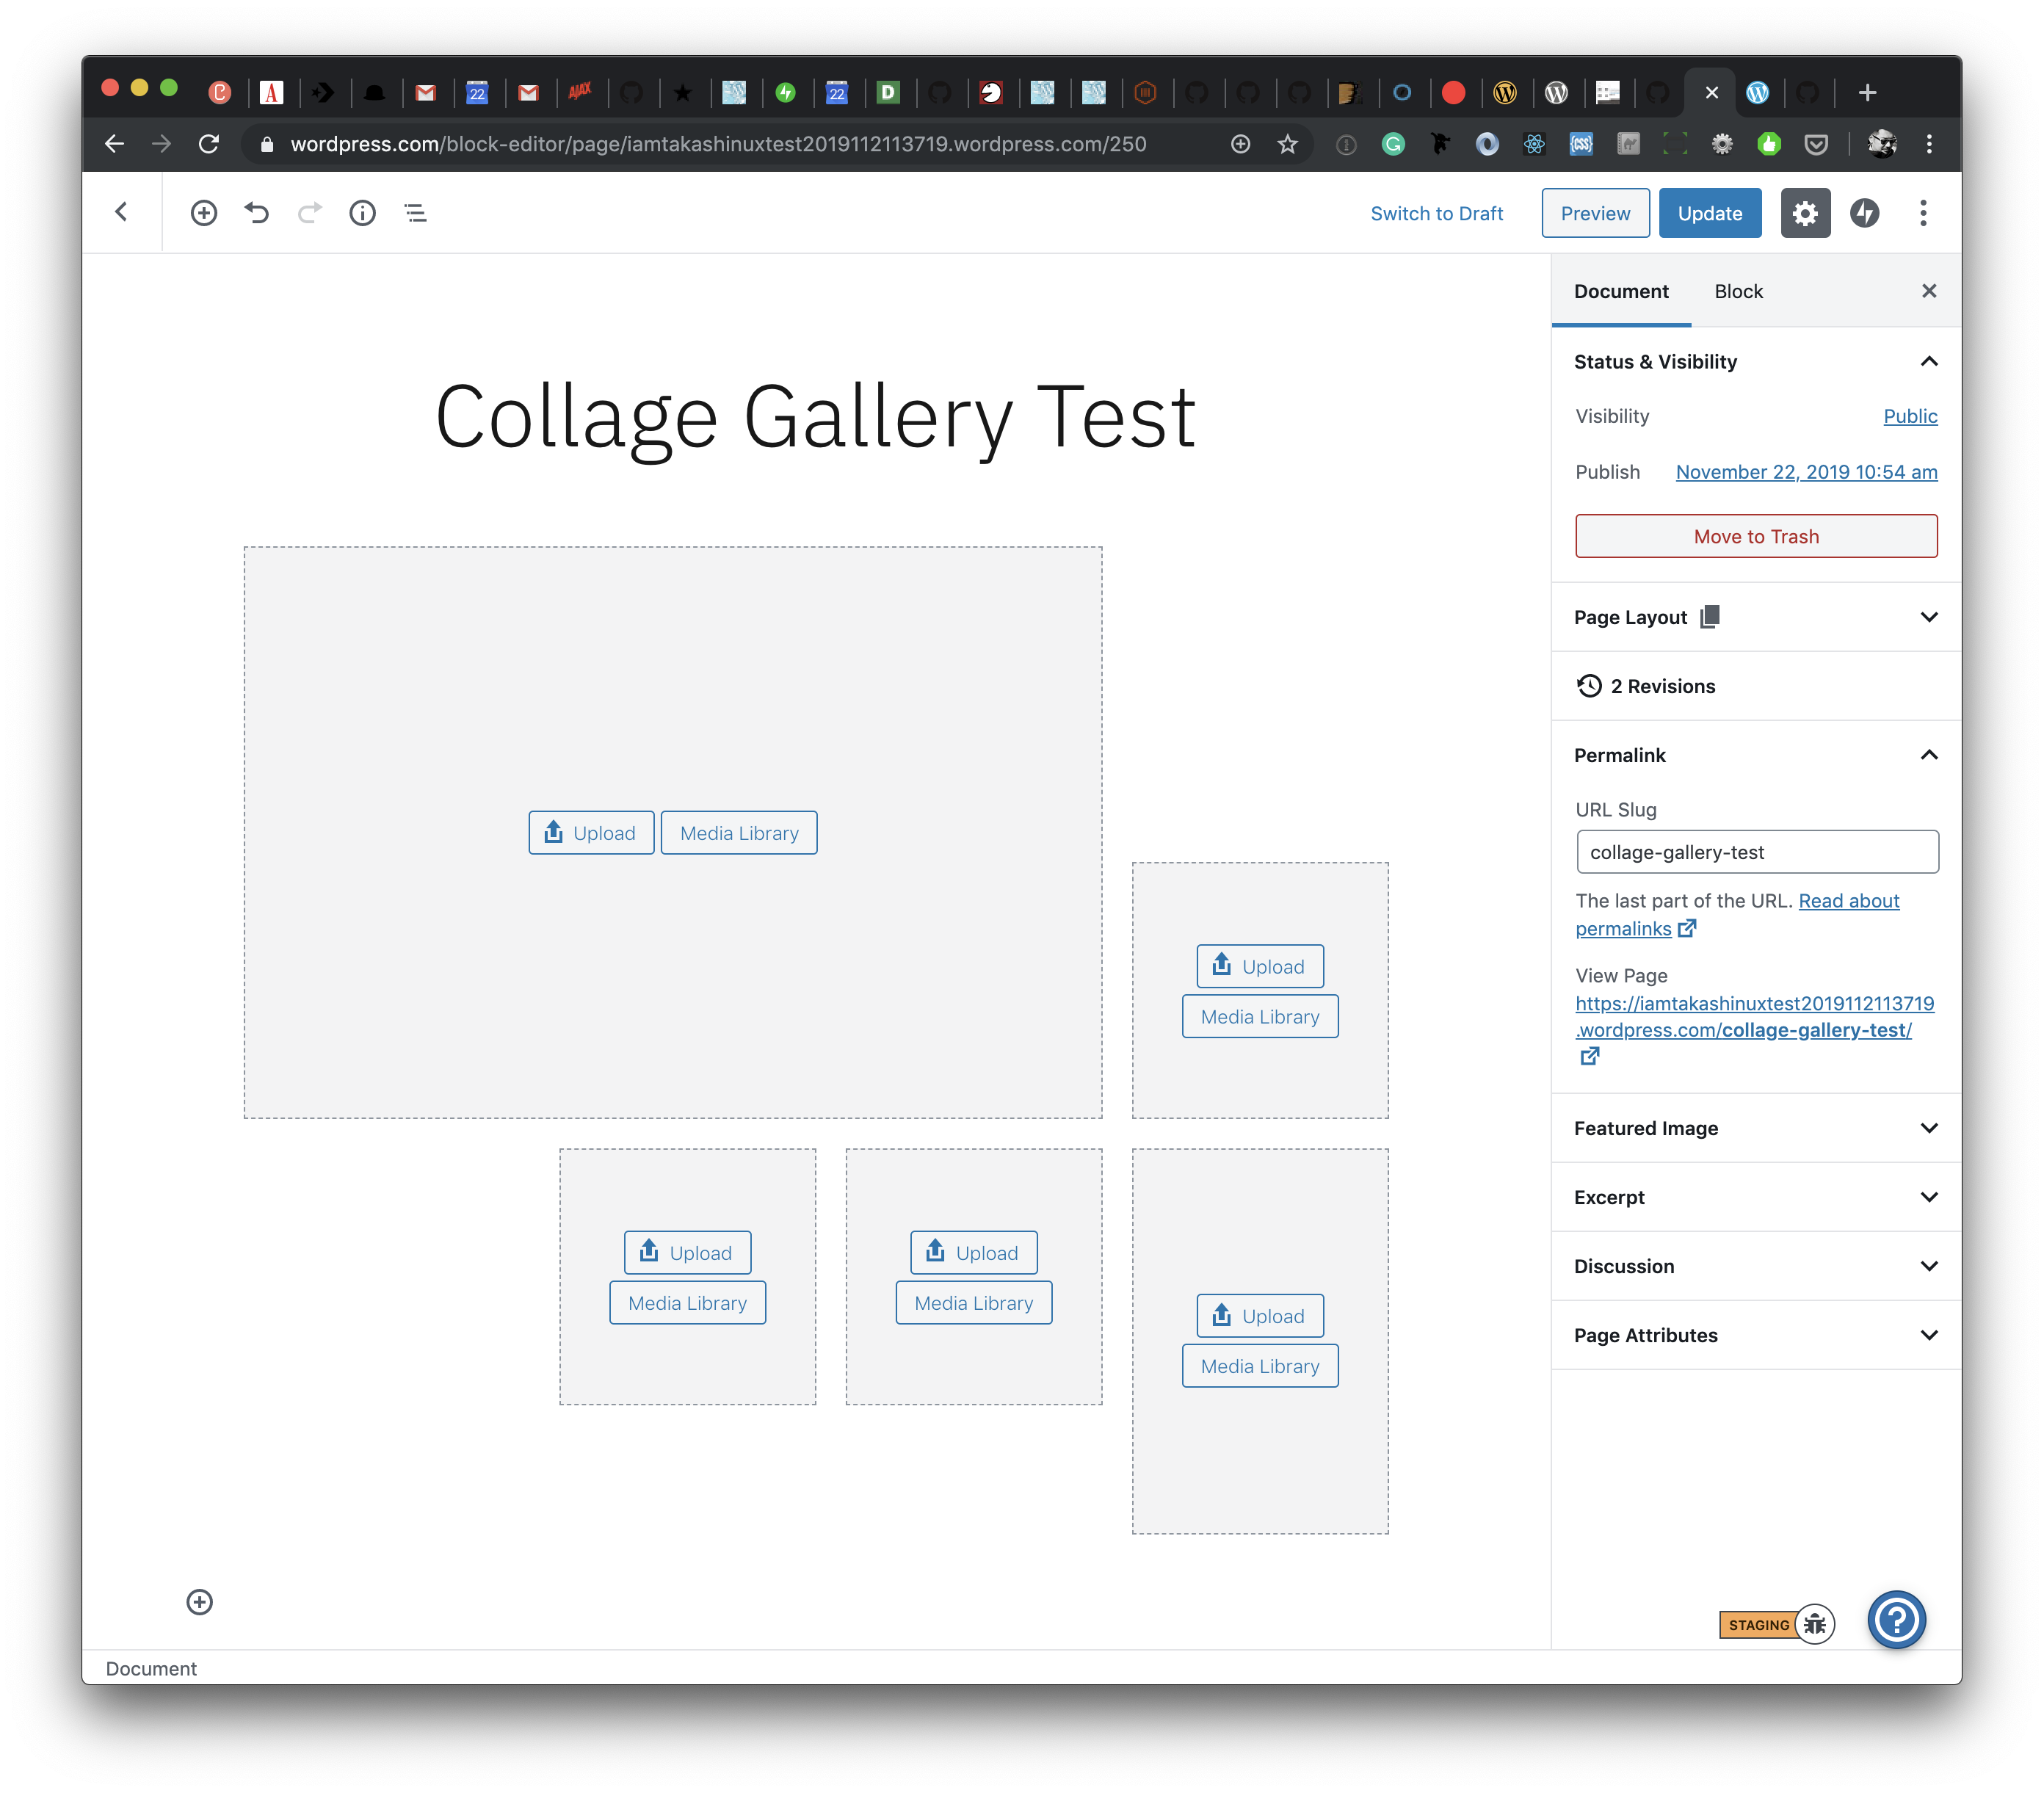Click the staging bug report icon
Image resolution: width=2044 pixels, height=1793 pixels.
click(1815, 1624)
